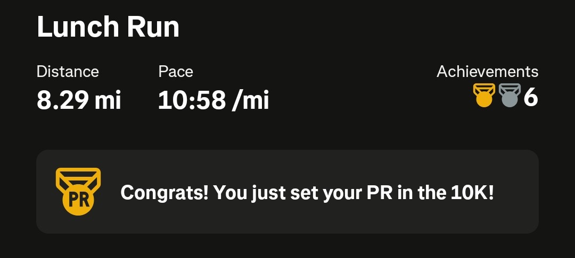
Task: Click the "mi" unit after 8.29
Action: point(108,100)
